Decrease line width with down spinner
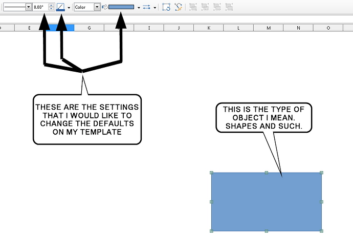 click(51, 9)
